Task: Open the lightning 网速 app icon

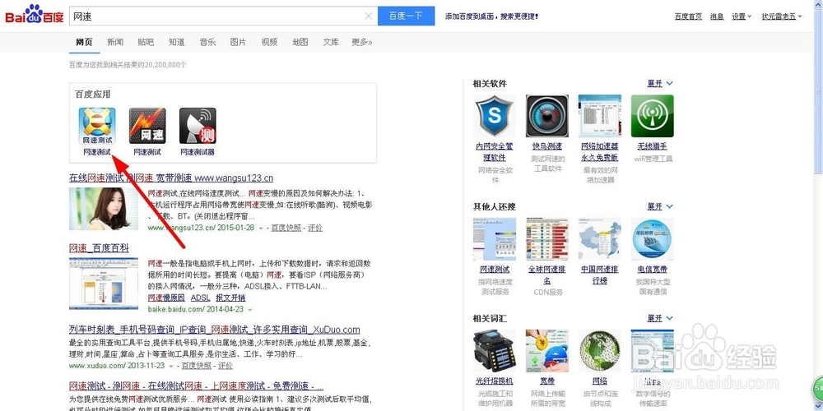Action: (x=147, y=126)
